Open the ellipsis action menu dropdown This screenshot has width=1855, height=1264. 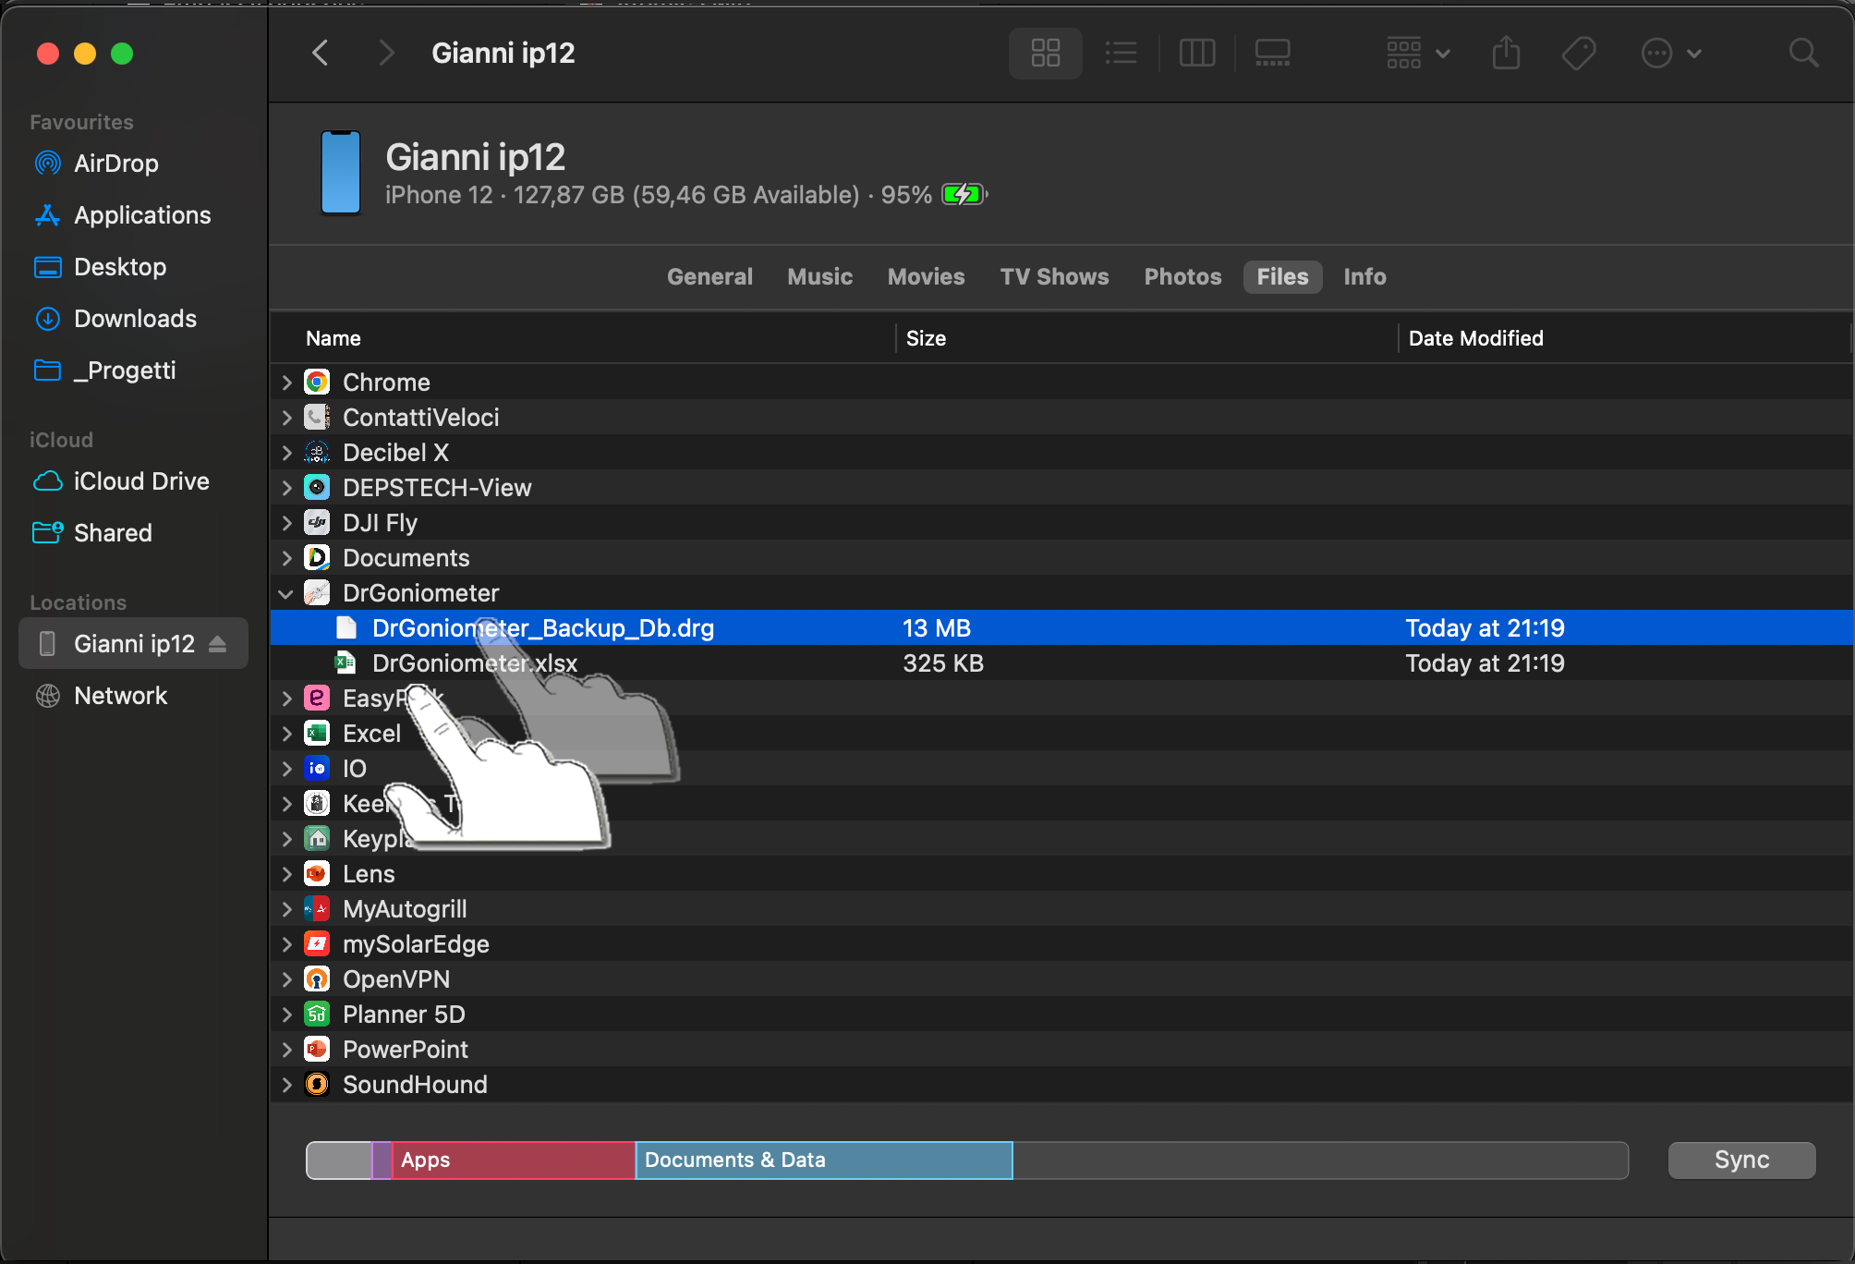(x=1670, y=53)
